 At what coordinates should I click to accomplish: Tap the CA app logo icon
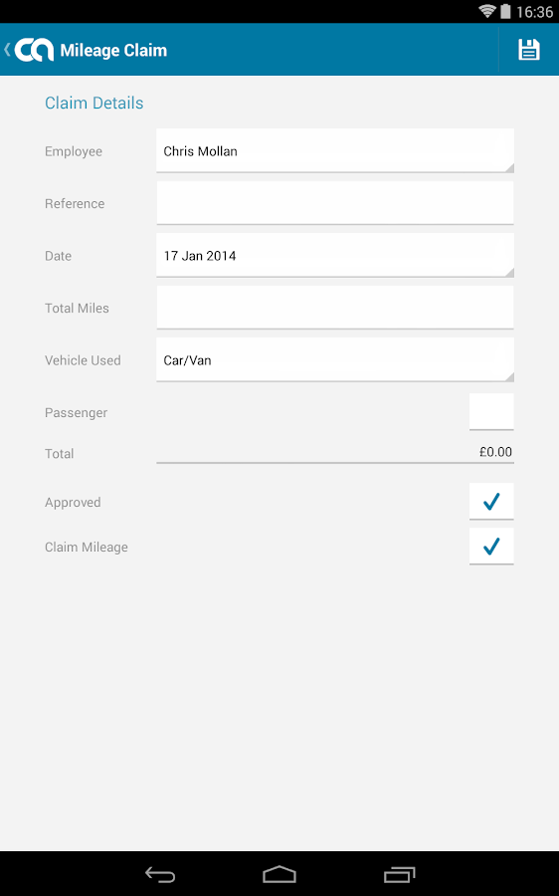pyautogui.click(x=34, y=50)
